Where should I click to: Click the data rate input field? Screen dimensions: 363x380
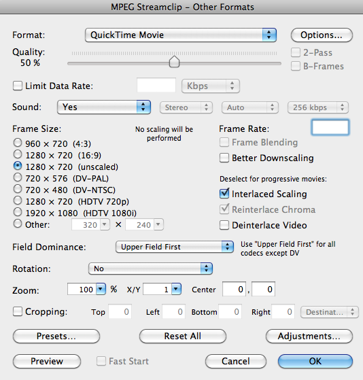point(156,85)
